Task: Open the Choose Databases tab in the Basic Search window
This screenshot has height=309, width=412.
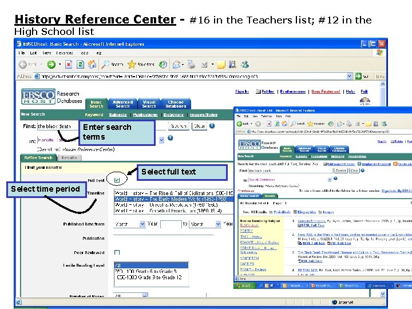Action: coord(176,104)
